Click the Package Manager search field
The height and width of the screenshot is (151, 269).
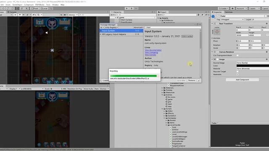[x=173, y=27]
